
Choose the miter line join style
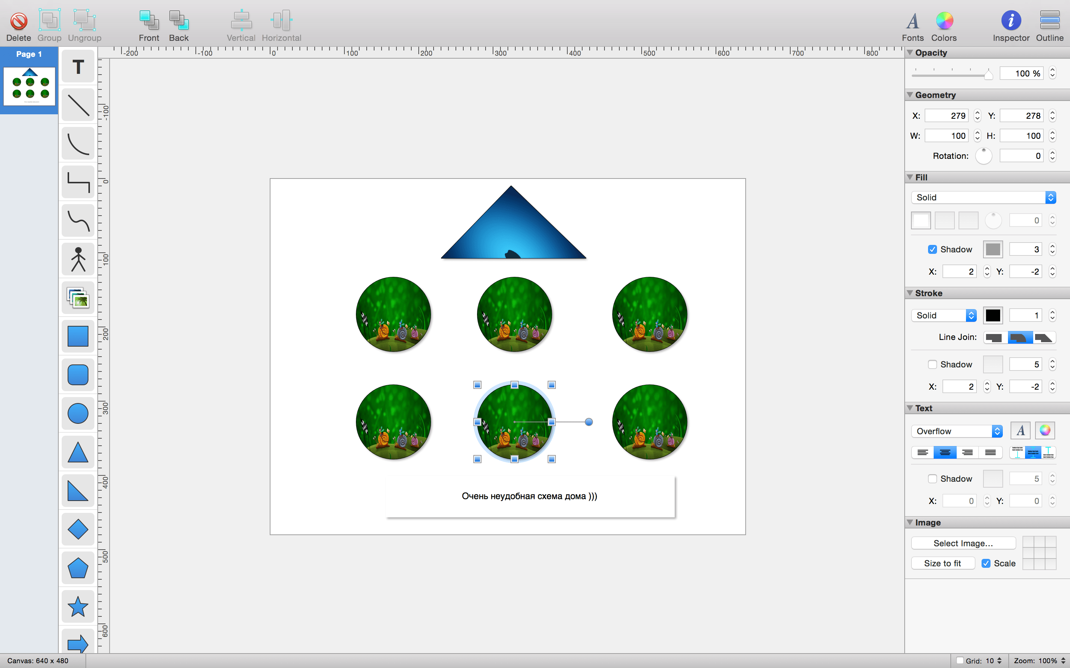[995, 338]
